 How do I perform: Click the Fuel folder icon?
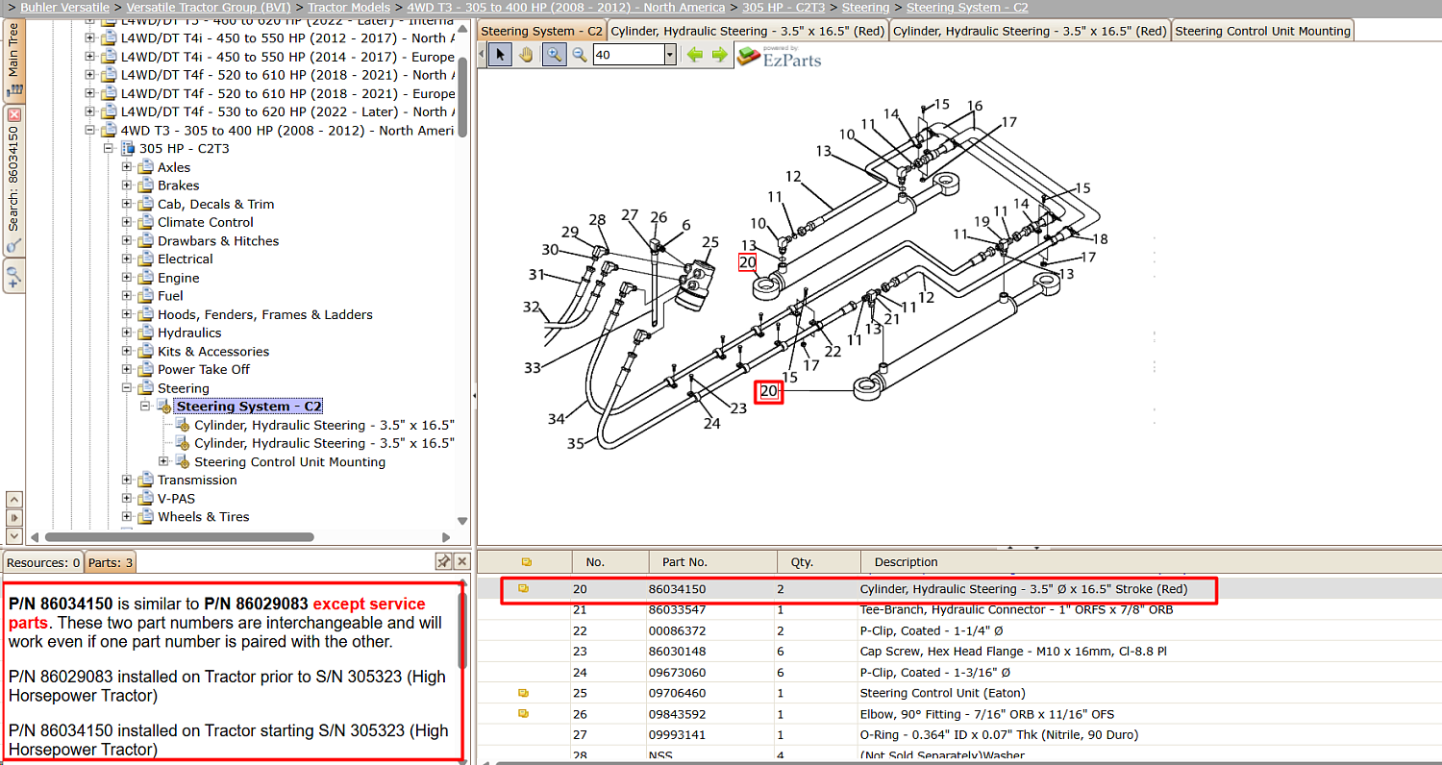point(146,296)
